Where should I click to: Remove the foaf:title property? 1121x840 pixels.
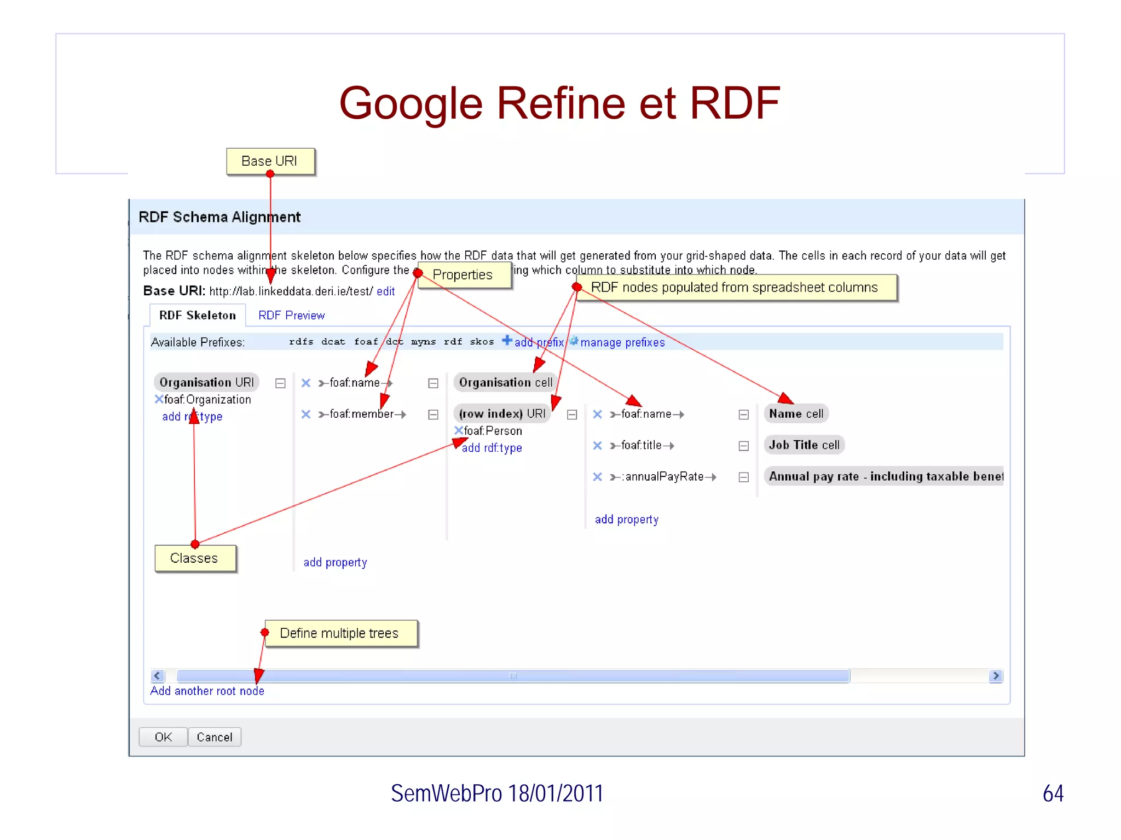(x=598, y=446)
